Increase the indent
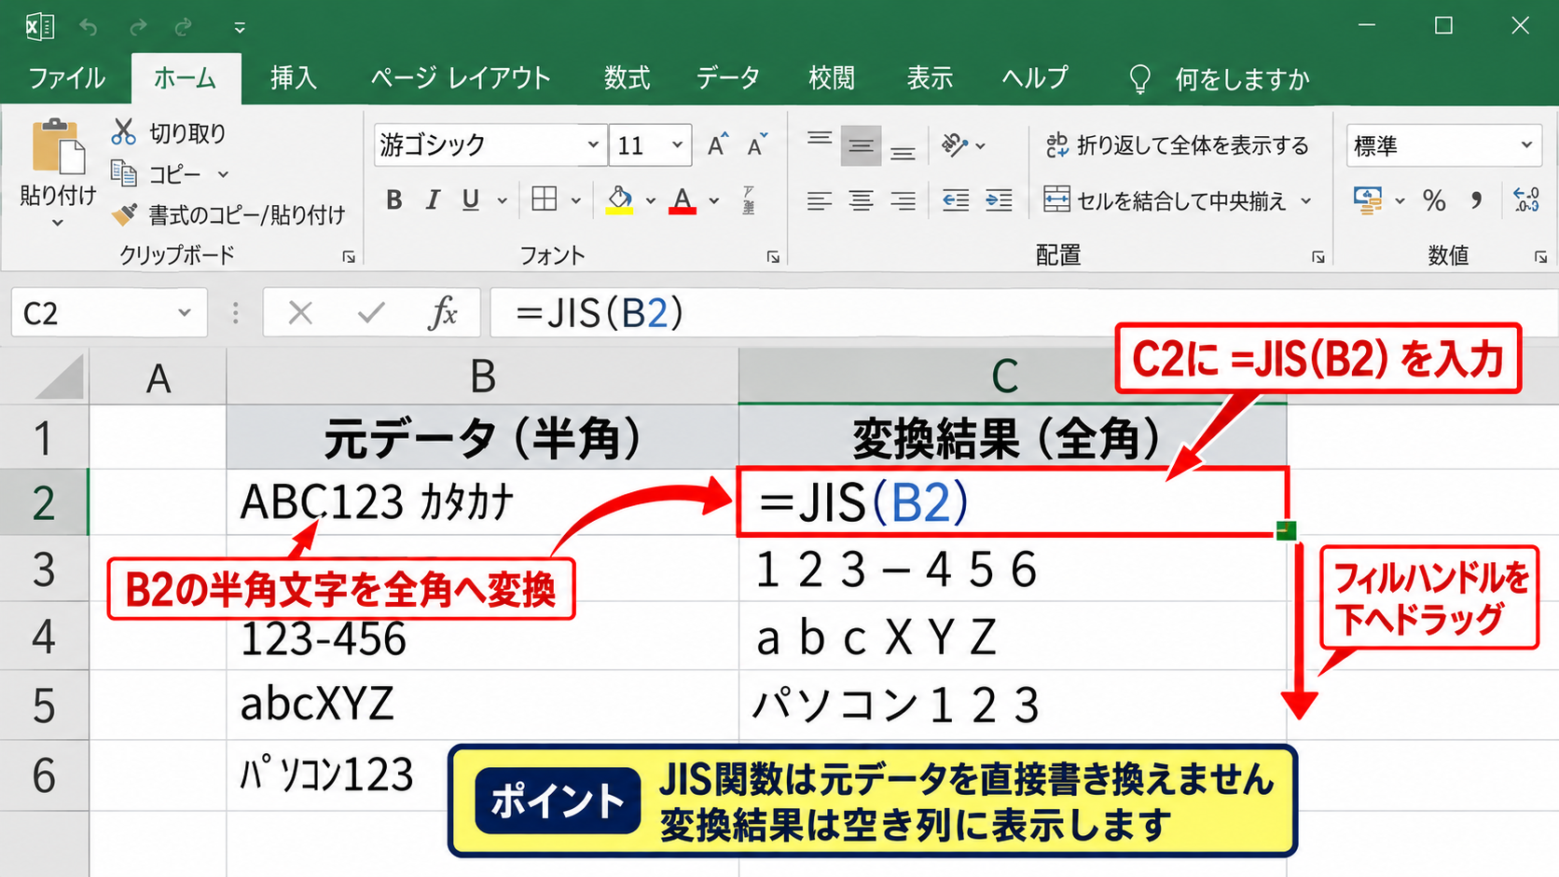Screen dimensions: 1559x877 [x=999, y=200]
